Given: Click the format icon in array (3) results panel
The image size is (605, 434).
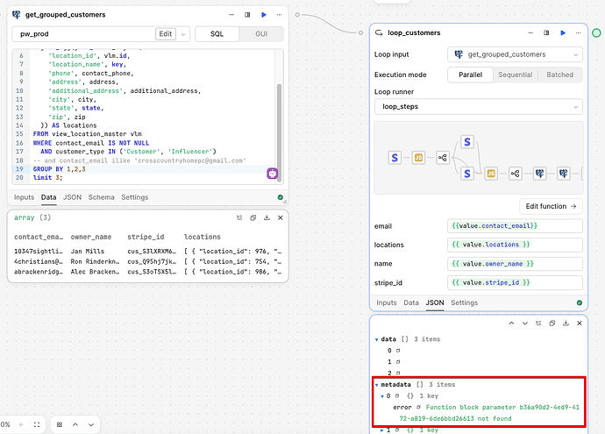Looking at the screenshot, I should [239, 217].
